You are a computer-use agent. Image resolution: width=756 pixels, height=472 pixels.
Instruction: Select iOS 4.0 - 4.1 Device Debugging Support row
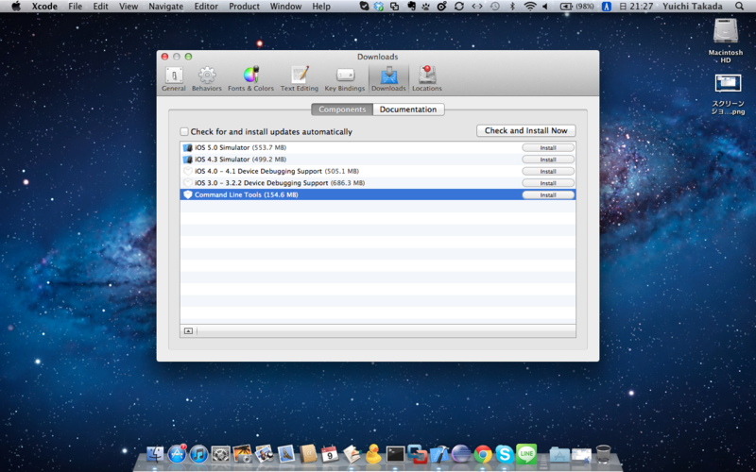click(377, 171)
